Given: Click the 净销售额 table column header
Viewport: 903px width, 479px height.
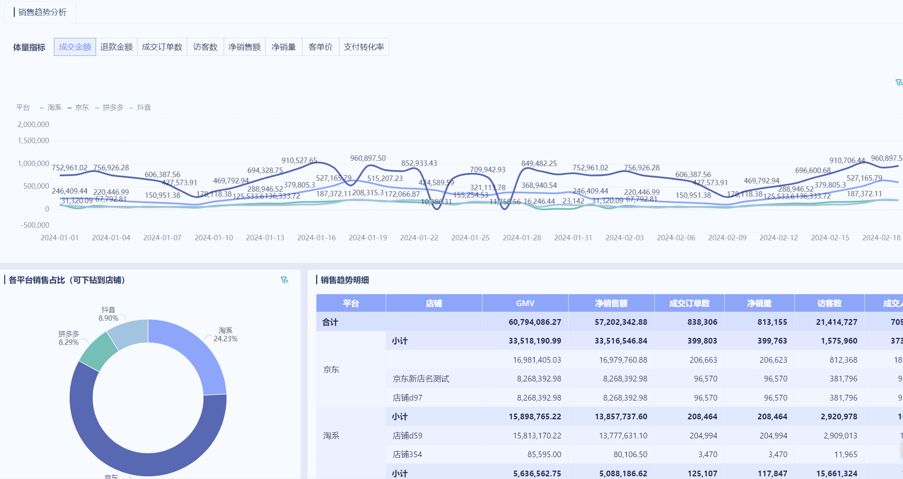Looking at the screenshot, I should 611,303.
